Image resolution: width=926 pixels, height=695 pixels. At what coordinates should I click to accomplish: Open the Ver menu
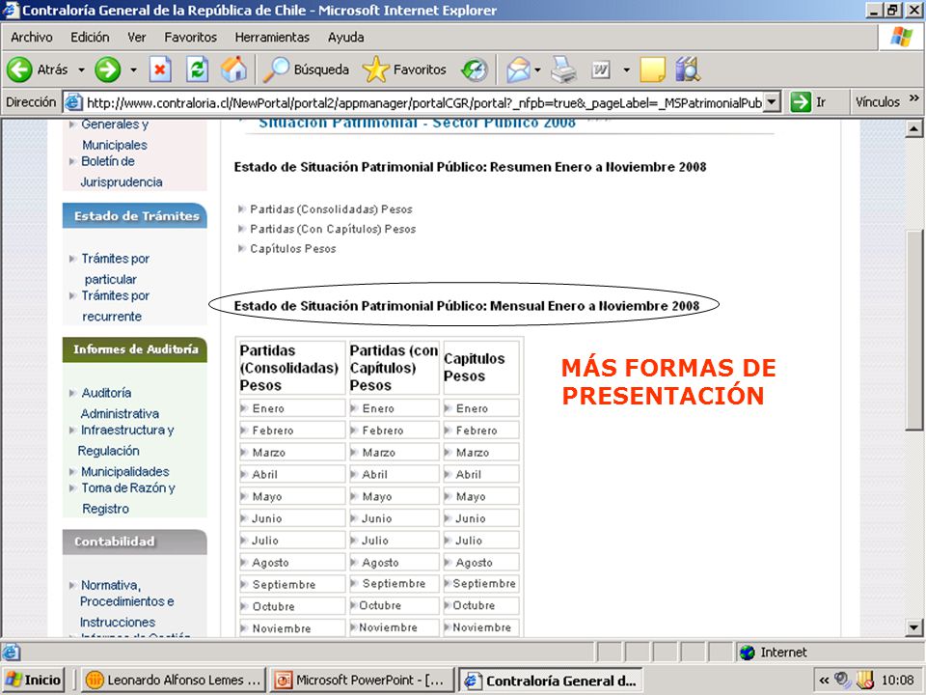(136, 38)
